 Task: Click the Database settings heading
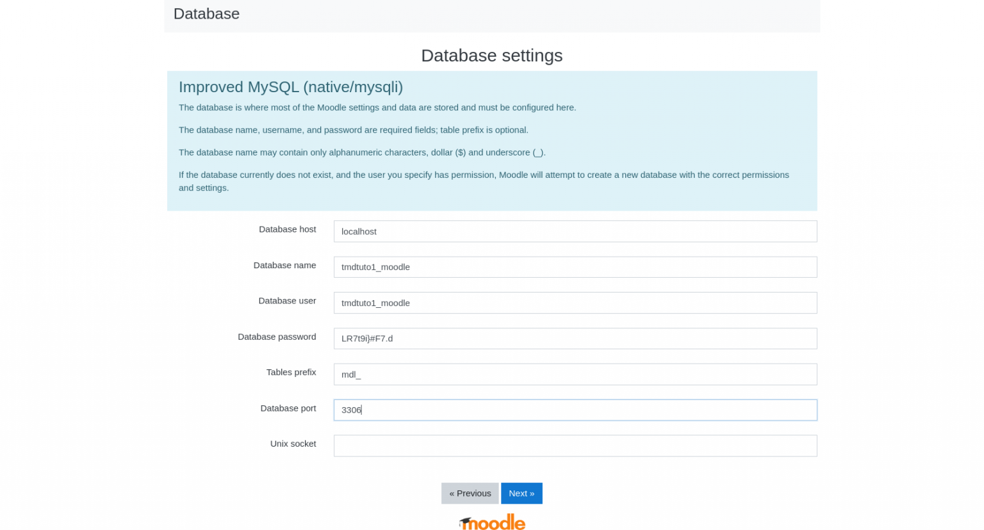pos(492,56)
